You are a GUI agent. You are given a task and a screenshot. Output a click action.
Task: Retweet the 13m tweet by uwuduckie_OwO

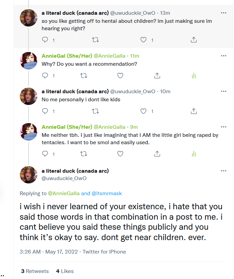click(x=95, y=40)
